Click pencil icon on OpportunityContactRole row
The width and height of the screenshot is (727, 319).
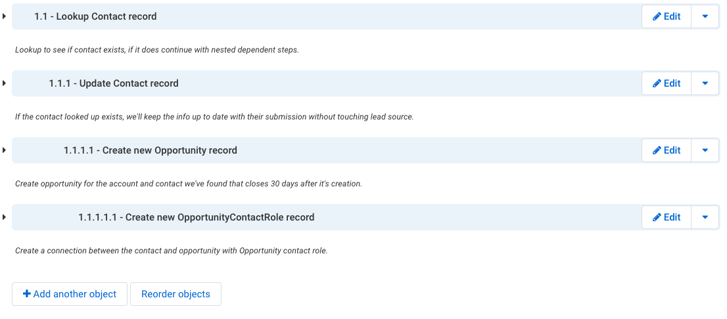(657, 217)
